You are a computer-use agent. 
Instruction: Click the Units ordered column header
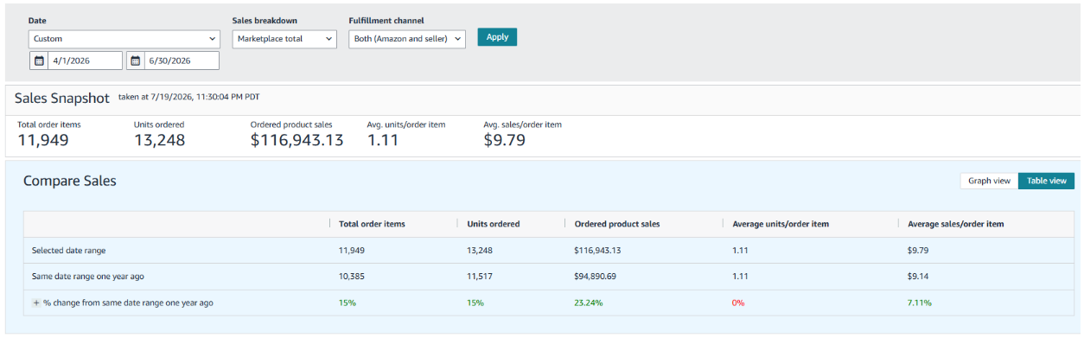tap(493, 224)
